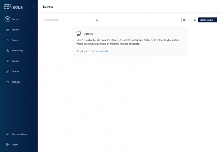Click the Logout icon
Image resolution: width=222 pixels, height=152 pixels.
coord(7,144)
